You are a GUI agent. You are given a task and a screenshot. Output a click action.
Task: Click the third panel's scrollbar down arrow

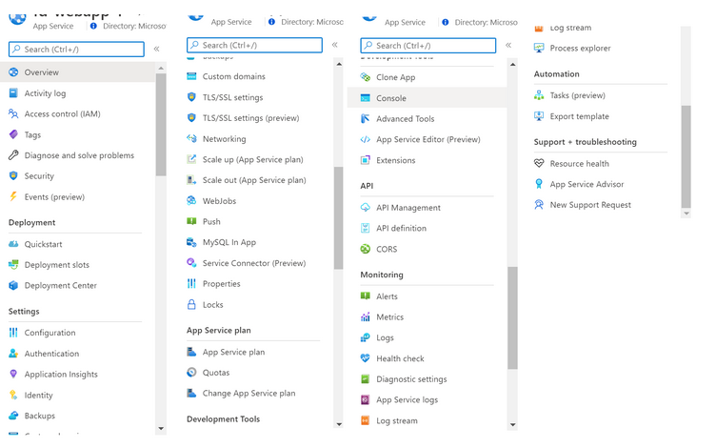[x=513, y=425]
